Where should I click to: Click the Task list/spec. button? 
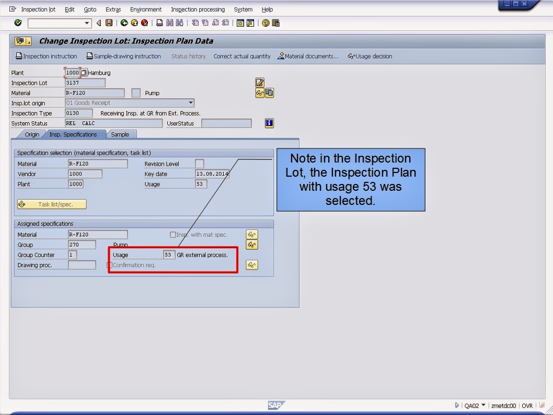click(x=51, y=204)
